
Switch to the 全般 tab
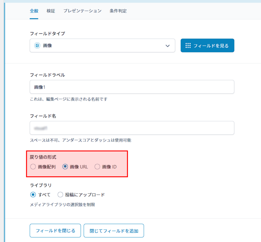[34, 11]
